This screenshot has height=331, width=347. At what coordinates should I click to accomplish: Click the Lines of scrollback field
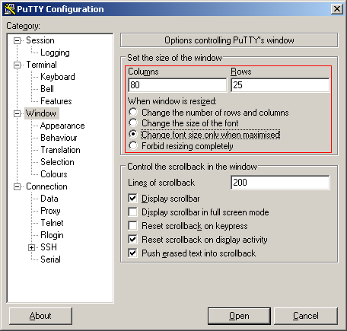[x=280, y=183]
